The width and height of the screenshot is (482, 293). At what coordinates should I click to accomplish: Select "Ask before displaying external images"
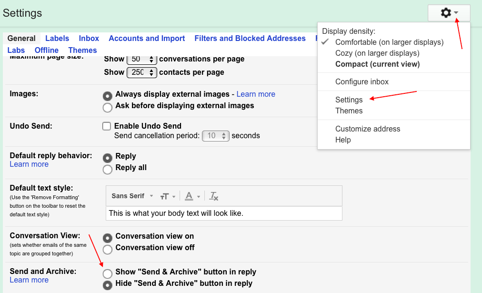tap(107, 107)
